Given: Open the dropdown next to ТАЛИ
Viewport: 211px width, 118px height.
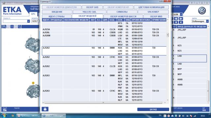Looking at the screenshot, I should pyautogui.click(x=181, y=14).
